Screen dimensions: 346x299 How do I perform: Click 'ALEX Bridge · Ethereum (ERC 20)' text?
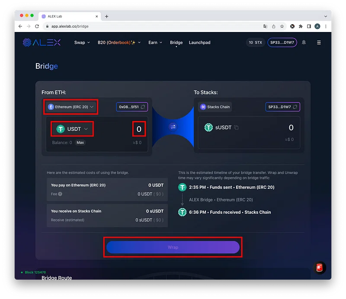pos(221,200)
